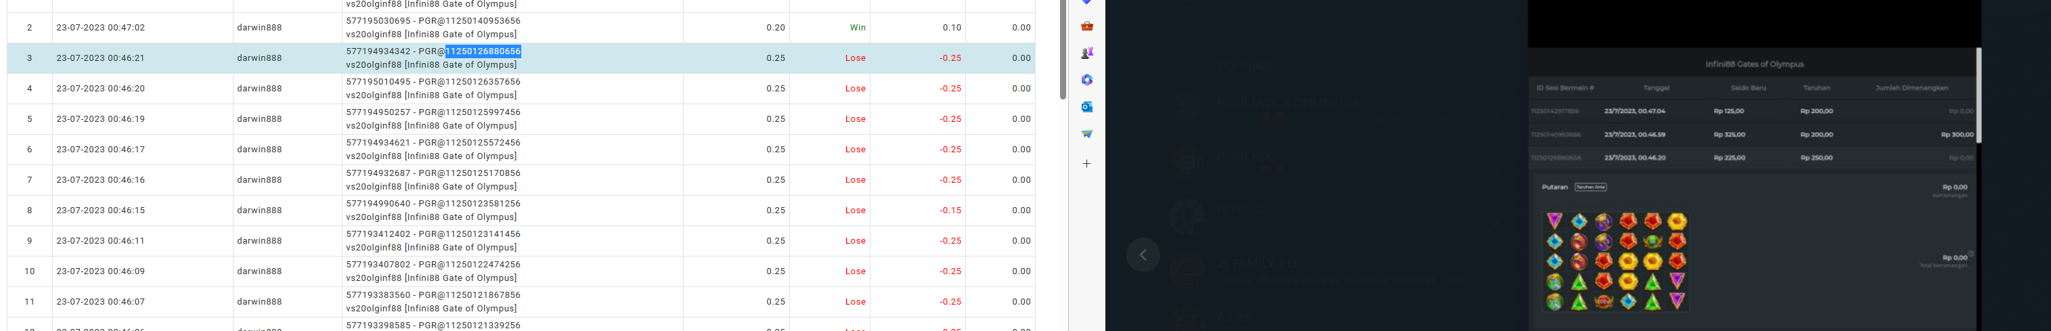Click transaction 577193407802 - PGR@11250122474256
2051x331 pixels.
433,264
